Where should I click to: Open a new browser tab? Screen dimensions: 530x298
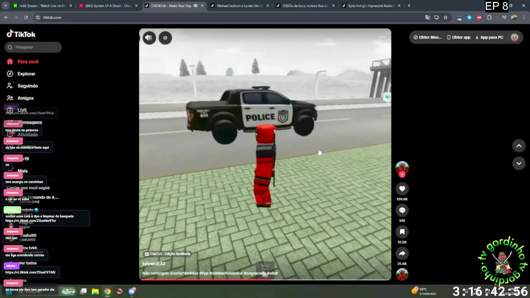pyautogui.click(x=409, y=6)
